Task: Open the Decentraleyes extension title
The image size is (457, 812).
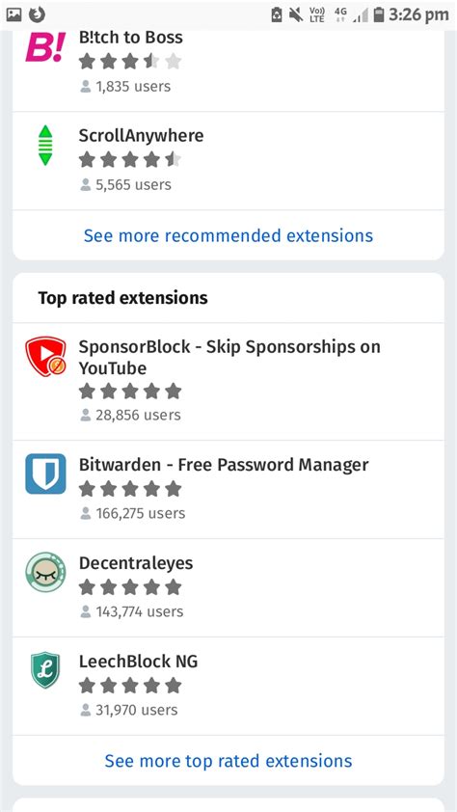Action: point(136,563)
